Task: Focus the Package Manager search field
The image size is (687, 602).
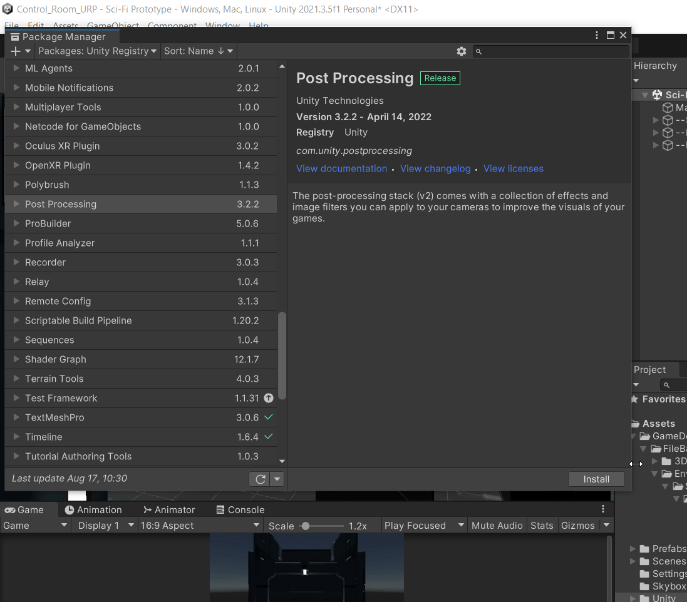Action: [551, 52]
